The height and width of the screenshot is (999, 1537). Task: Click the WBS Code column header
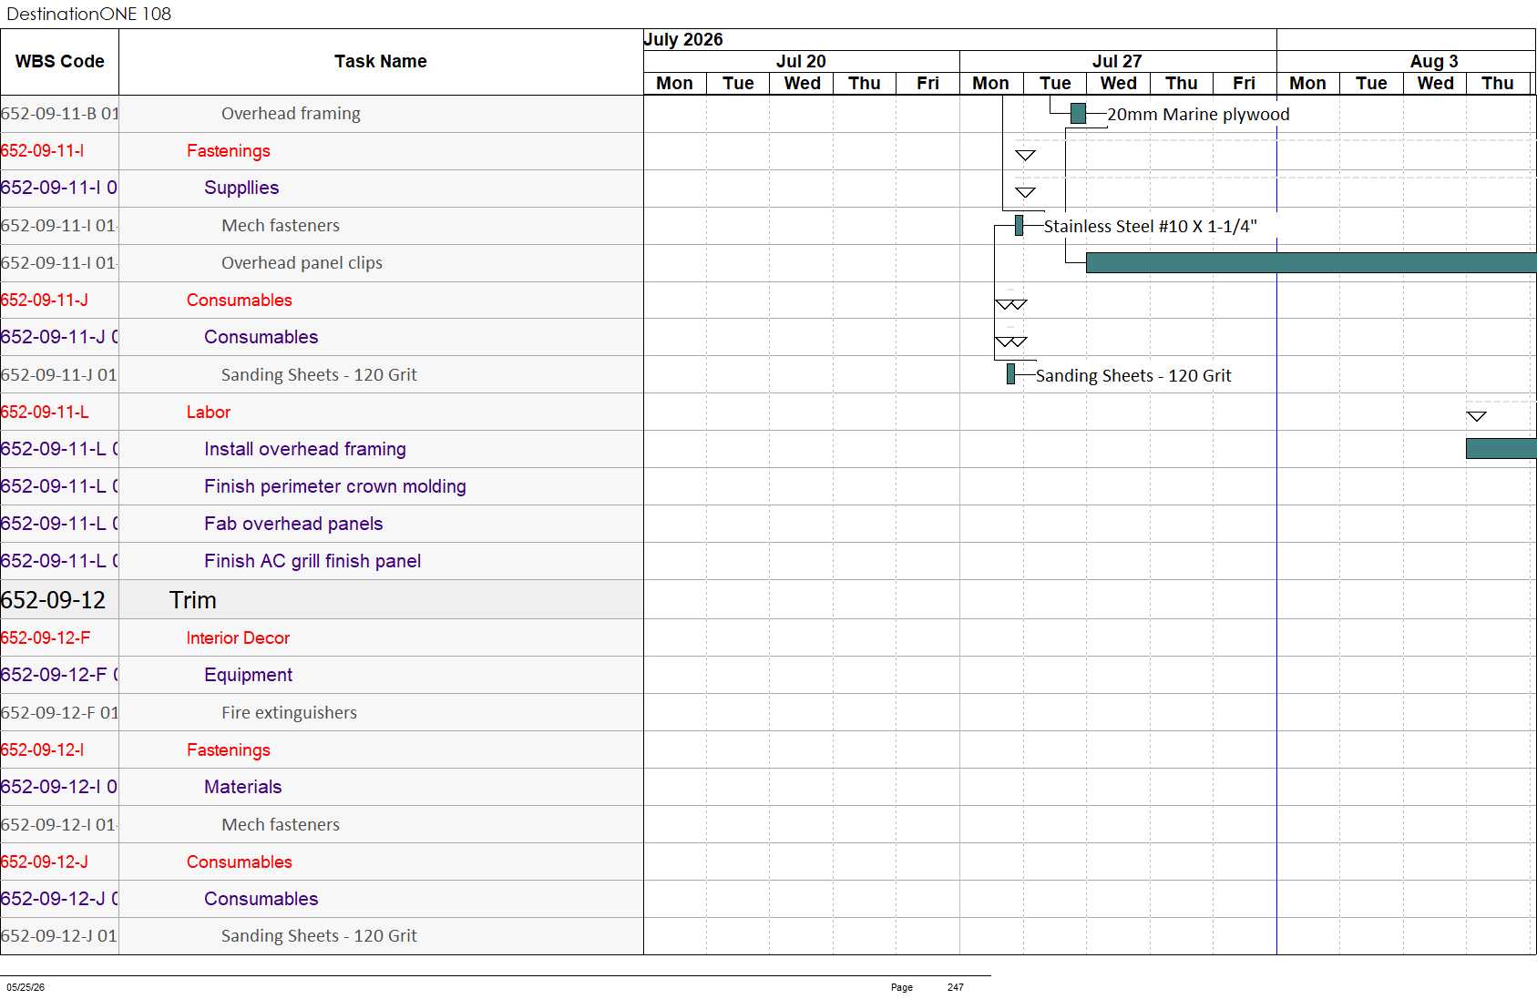coord(59,62)
